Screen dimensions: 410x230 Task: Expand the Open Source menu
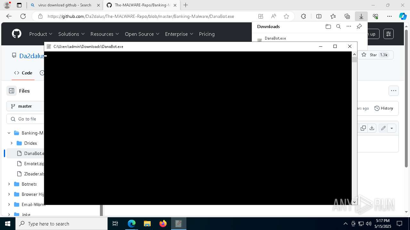pos(142,34)
